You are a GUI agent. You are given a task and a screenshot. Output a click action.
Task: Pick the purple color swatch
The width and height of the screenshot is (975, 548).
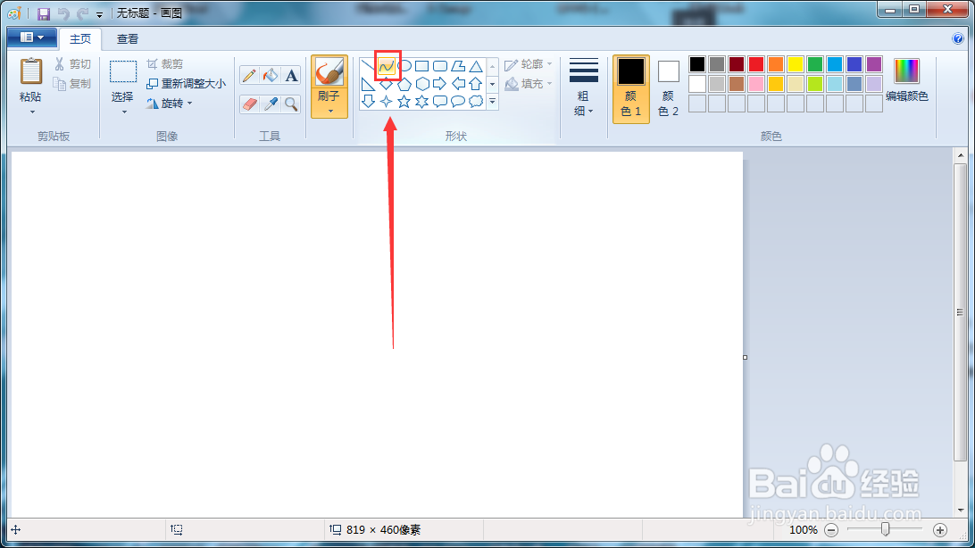coord(874,64)
